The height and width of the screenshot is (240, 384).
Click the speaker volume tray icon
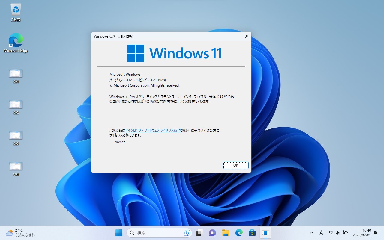click(337, 233)
